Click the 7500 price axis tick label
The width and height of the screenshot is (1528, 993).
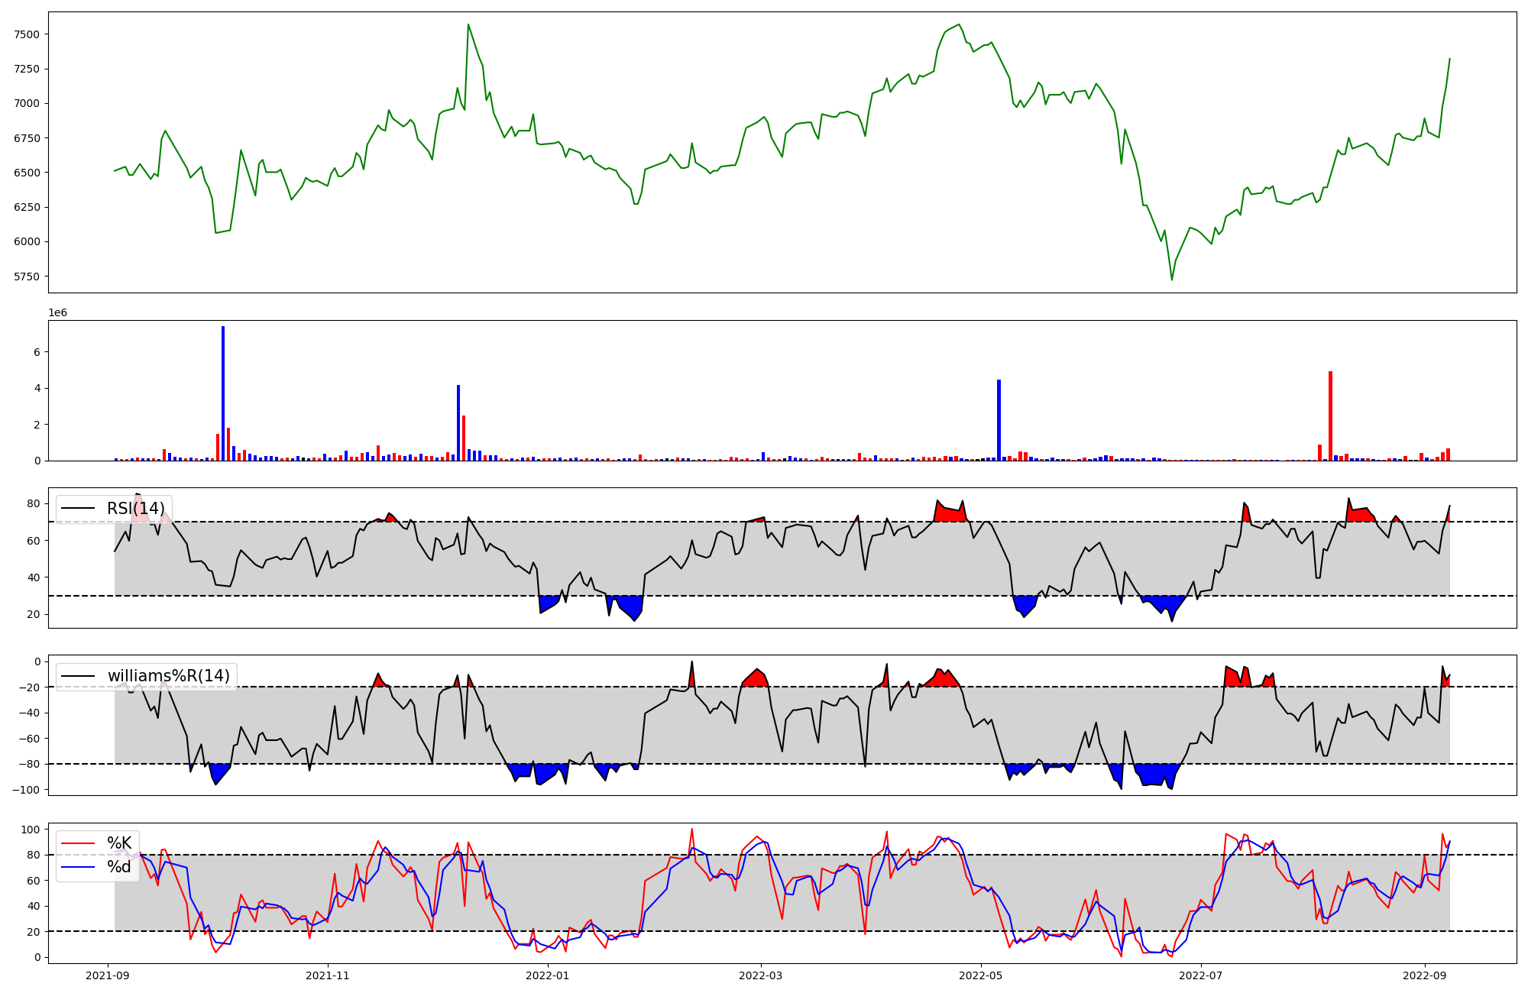pyautogui.click(x=26, y=34)
